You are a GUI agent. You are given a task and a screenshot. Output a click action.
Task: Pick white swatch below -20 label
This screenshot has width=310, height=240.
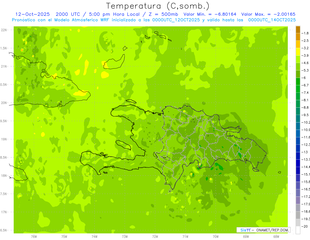pyautogui.click(x=298, y=230)
